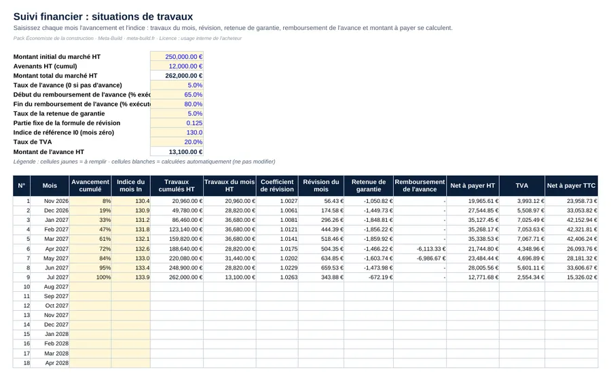This screenshot has height=378, width=611.
Task: Select the 95% progress cell for Jun 2027
Action: [90, 267]
